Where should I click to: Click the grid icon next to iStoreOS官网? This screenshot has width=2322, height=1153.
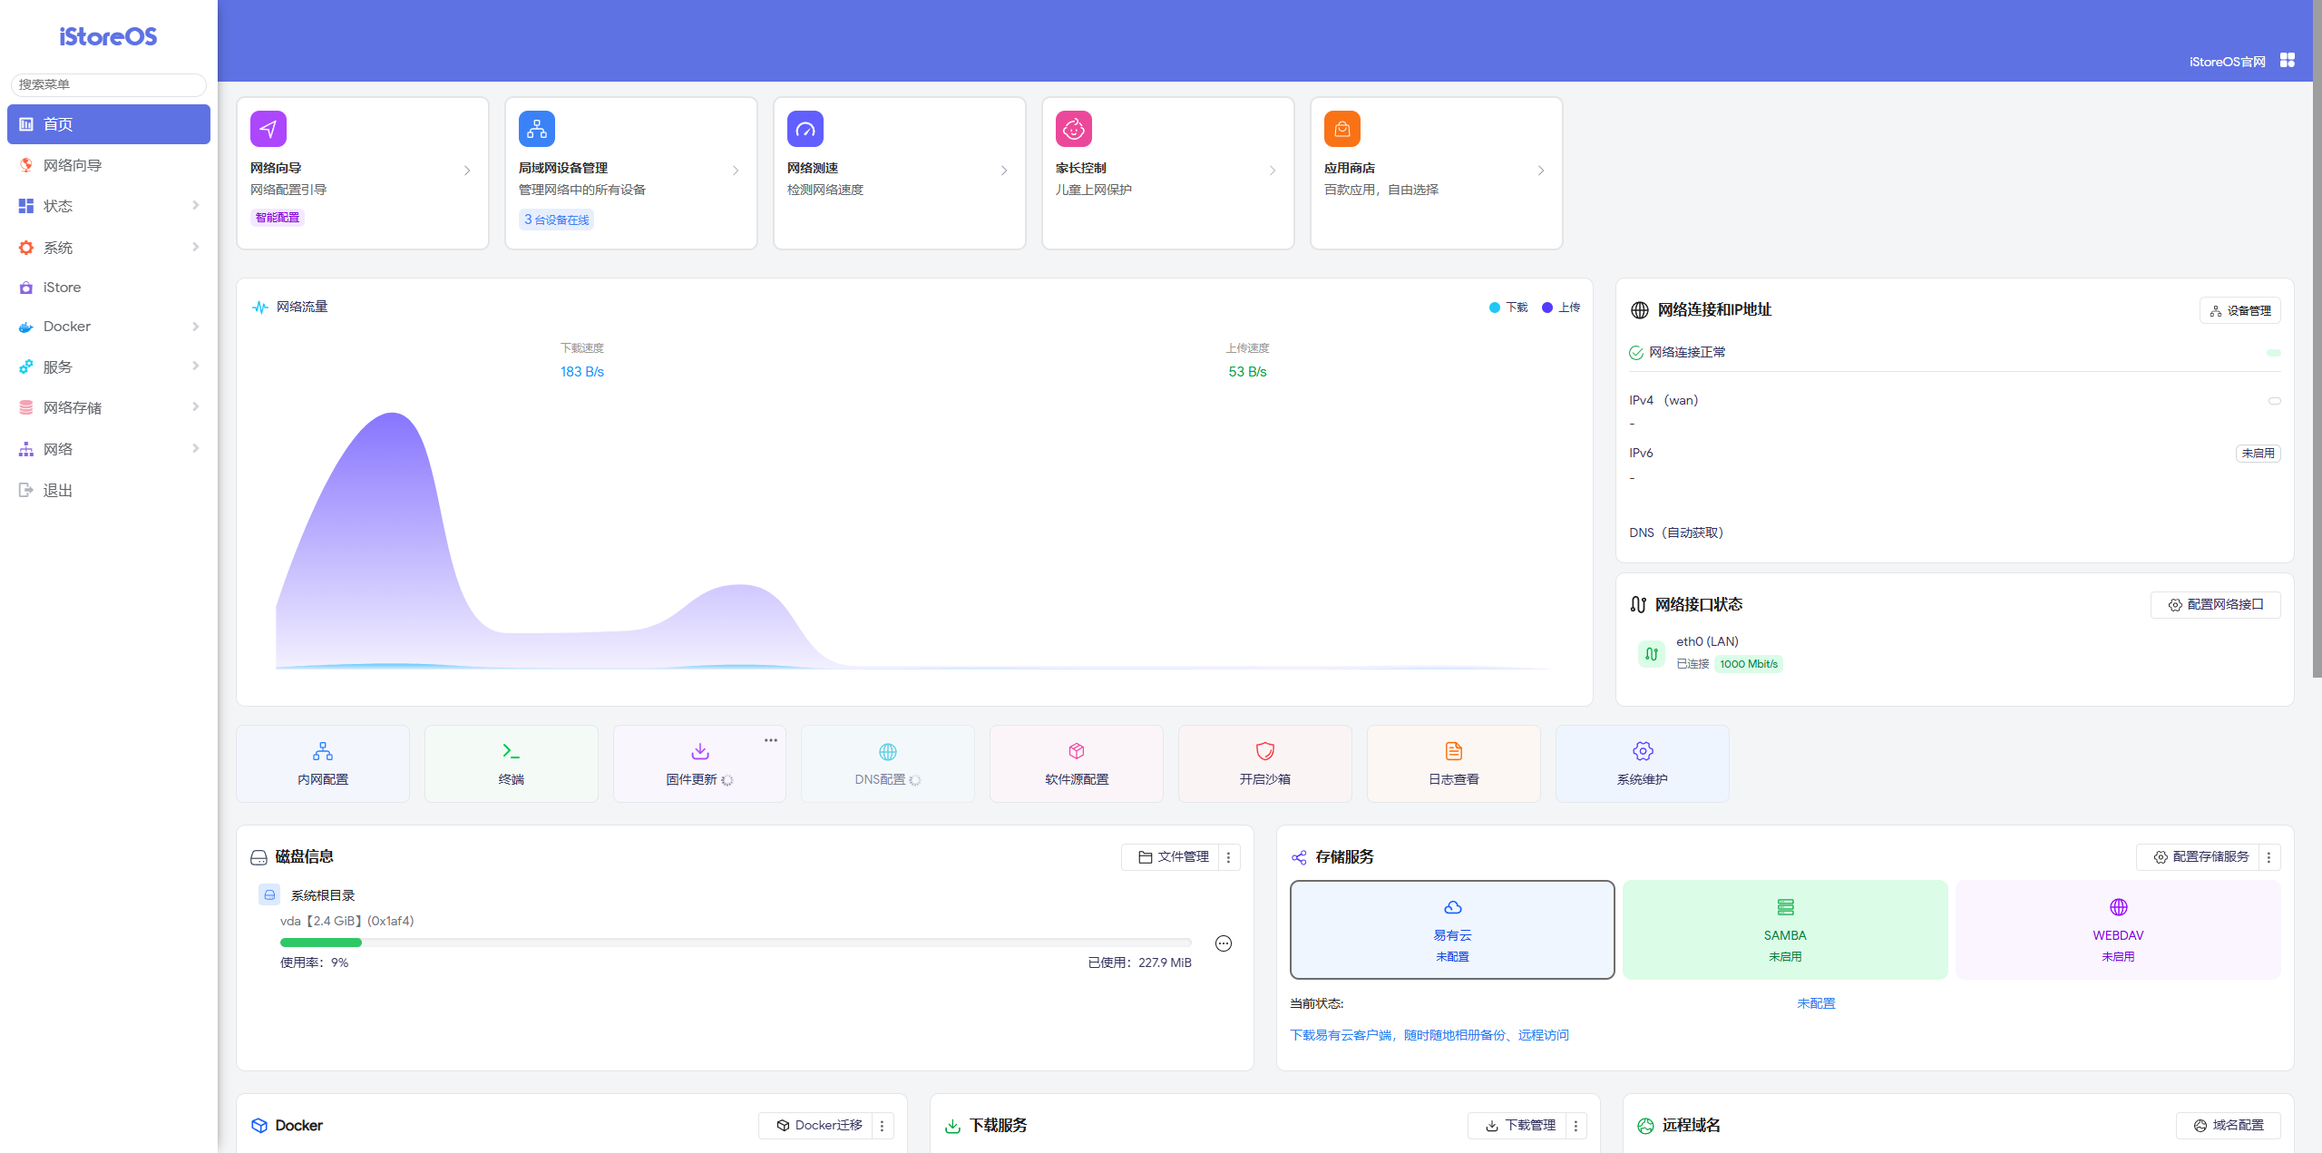tap(2288, 60)
